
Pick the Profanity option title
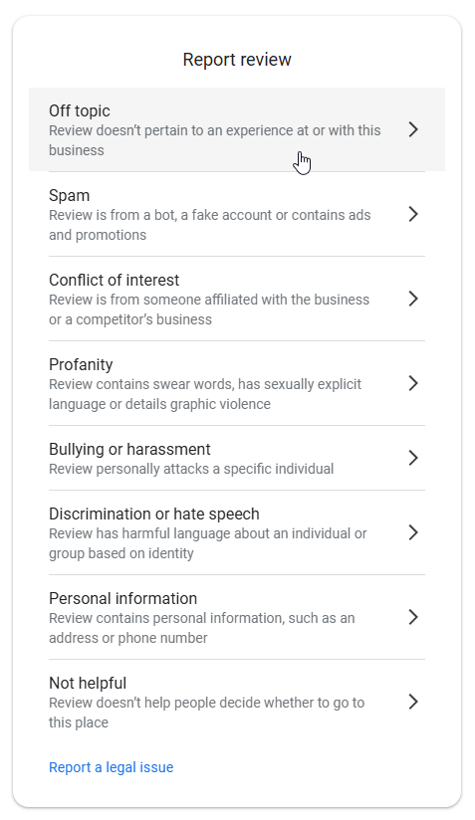coord(81,364)
